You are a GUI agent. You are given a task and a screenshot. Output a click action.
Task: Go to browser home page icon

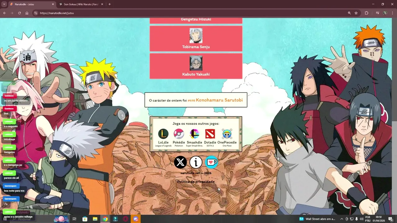click(x=27, y=13)
